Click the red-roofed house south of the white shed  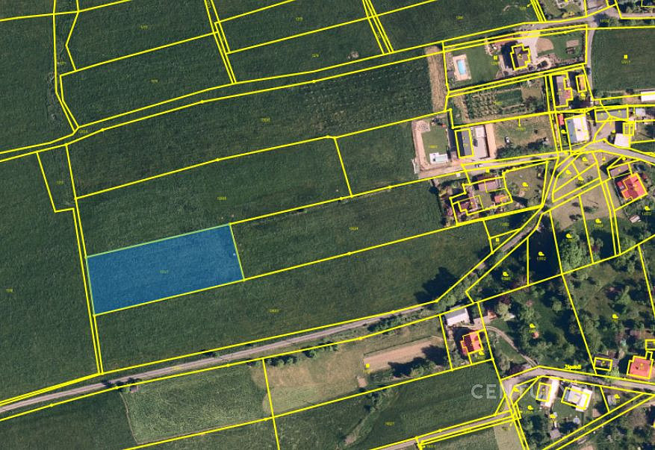click(x=472, y=342)
